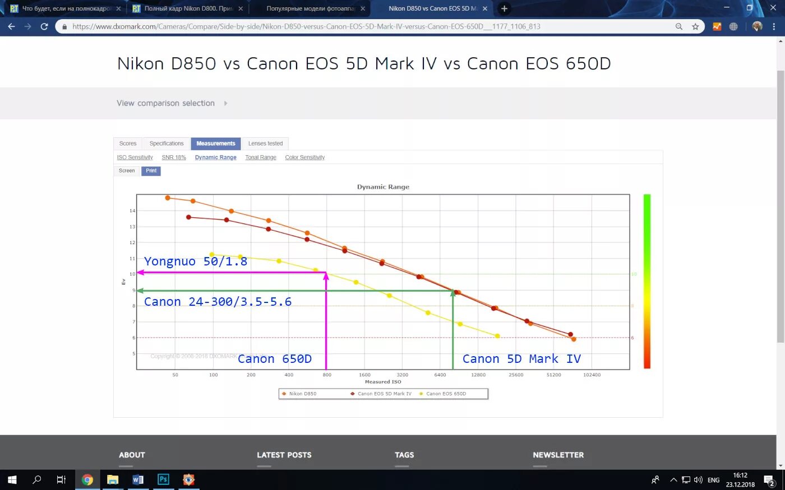Image resolution: width=785 pixels, height=490 pixels.
Task: Open the Windows Start menu
Action: pyautogui.click(x=12, y=480)
